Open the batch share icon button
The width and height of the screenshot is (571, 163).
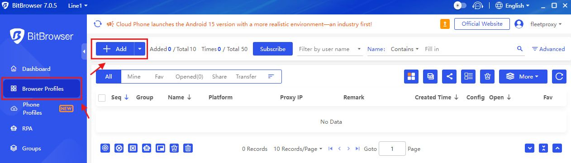(449, 77)
